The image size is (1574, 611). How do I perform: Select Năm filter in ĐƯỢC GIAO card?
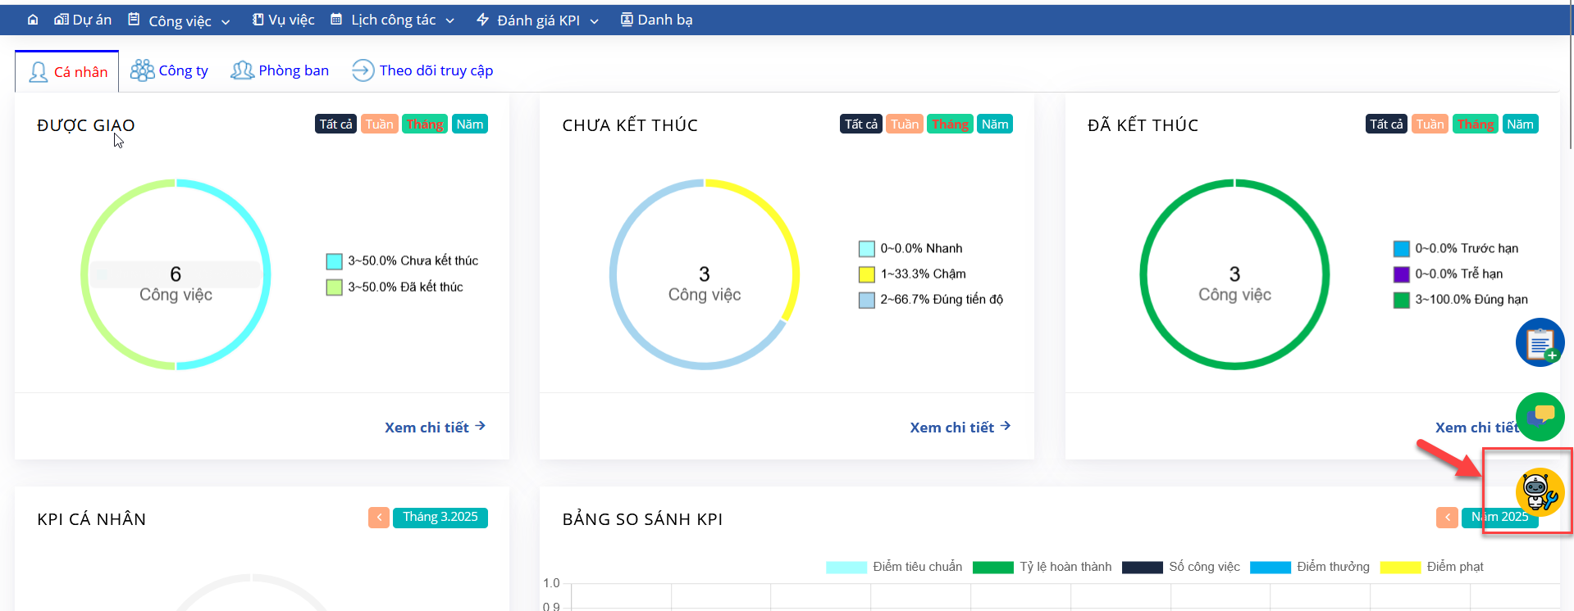click(x=470, y=124)
